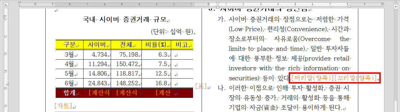This screenshot has height=112, width=400.
Task: Click the 6월 비율 value 16.8 cell
Action: [156, 83]
